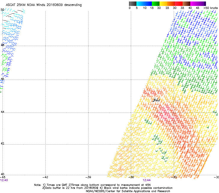Click the title 'ASCAT 25KM NOAA Winds 20160609 descending'
This screenshot has width=219, height=193.
click(x=44, y=5)
